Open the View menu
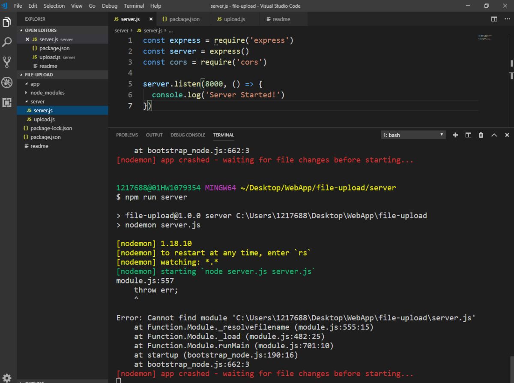514x383 pixels. click(77, 6)
